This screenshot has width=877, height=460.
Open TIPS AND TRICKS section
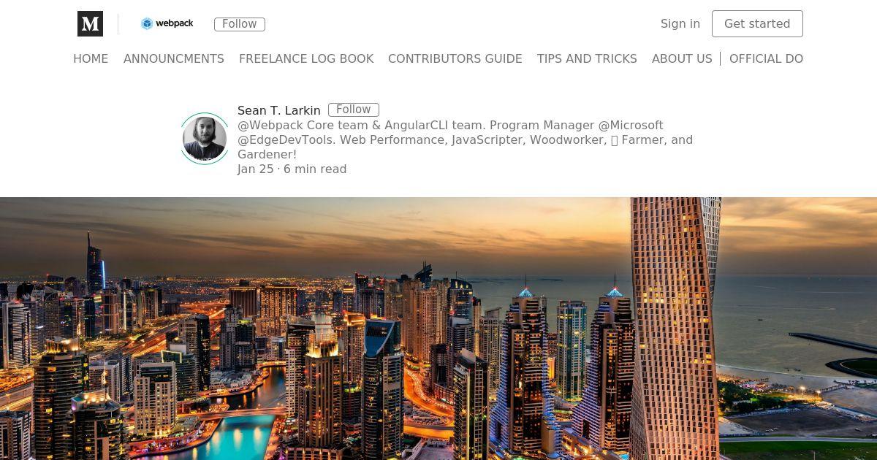587,58
